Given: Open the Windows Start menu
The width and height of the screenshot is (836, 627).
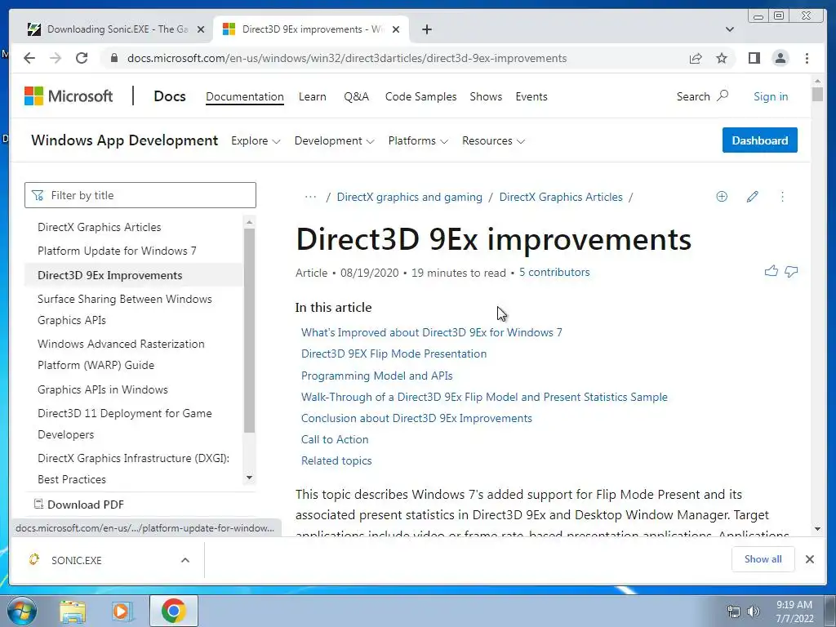Looking at the screenshot, I should click(21, 611).
